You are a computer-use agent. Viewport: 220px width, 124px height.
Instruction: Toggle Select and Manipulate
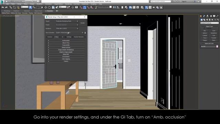point(73,7)
